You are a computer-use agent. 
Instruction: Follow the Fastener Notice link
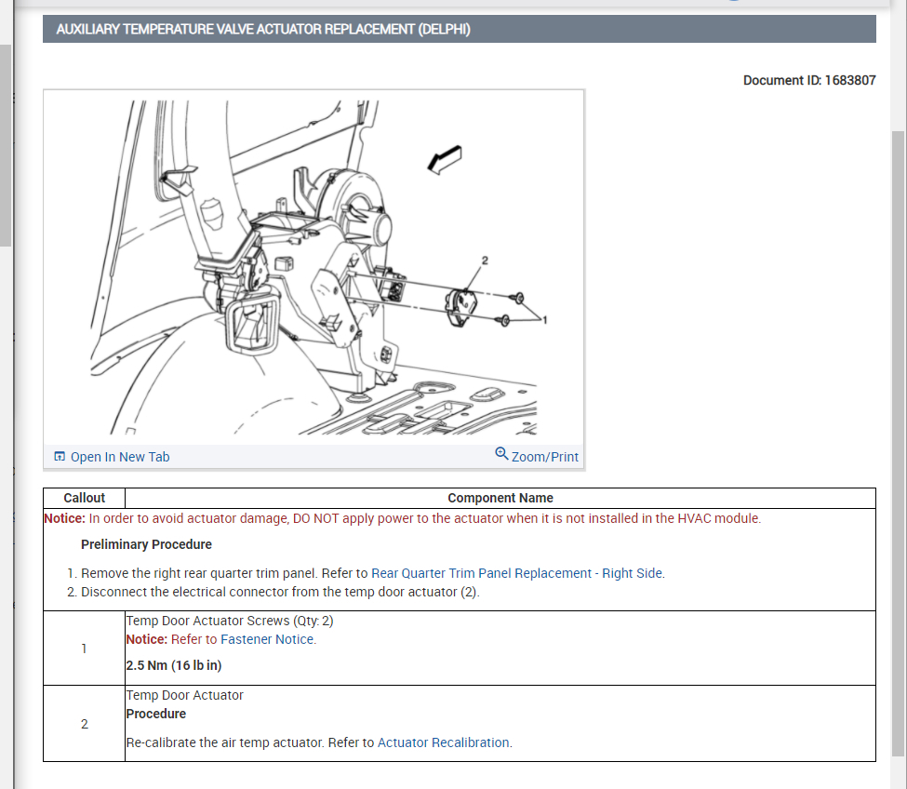267,639
